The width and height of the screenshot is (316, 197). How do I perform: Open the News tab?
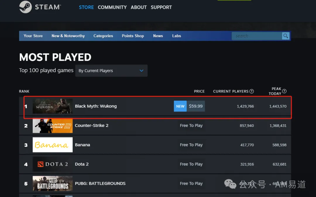[x=158, y=36]
